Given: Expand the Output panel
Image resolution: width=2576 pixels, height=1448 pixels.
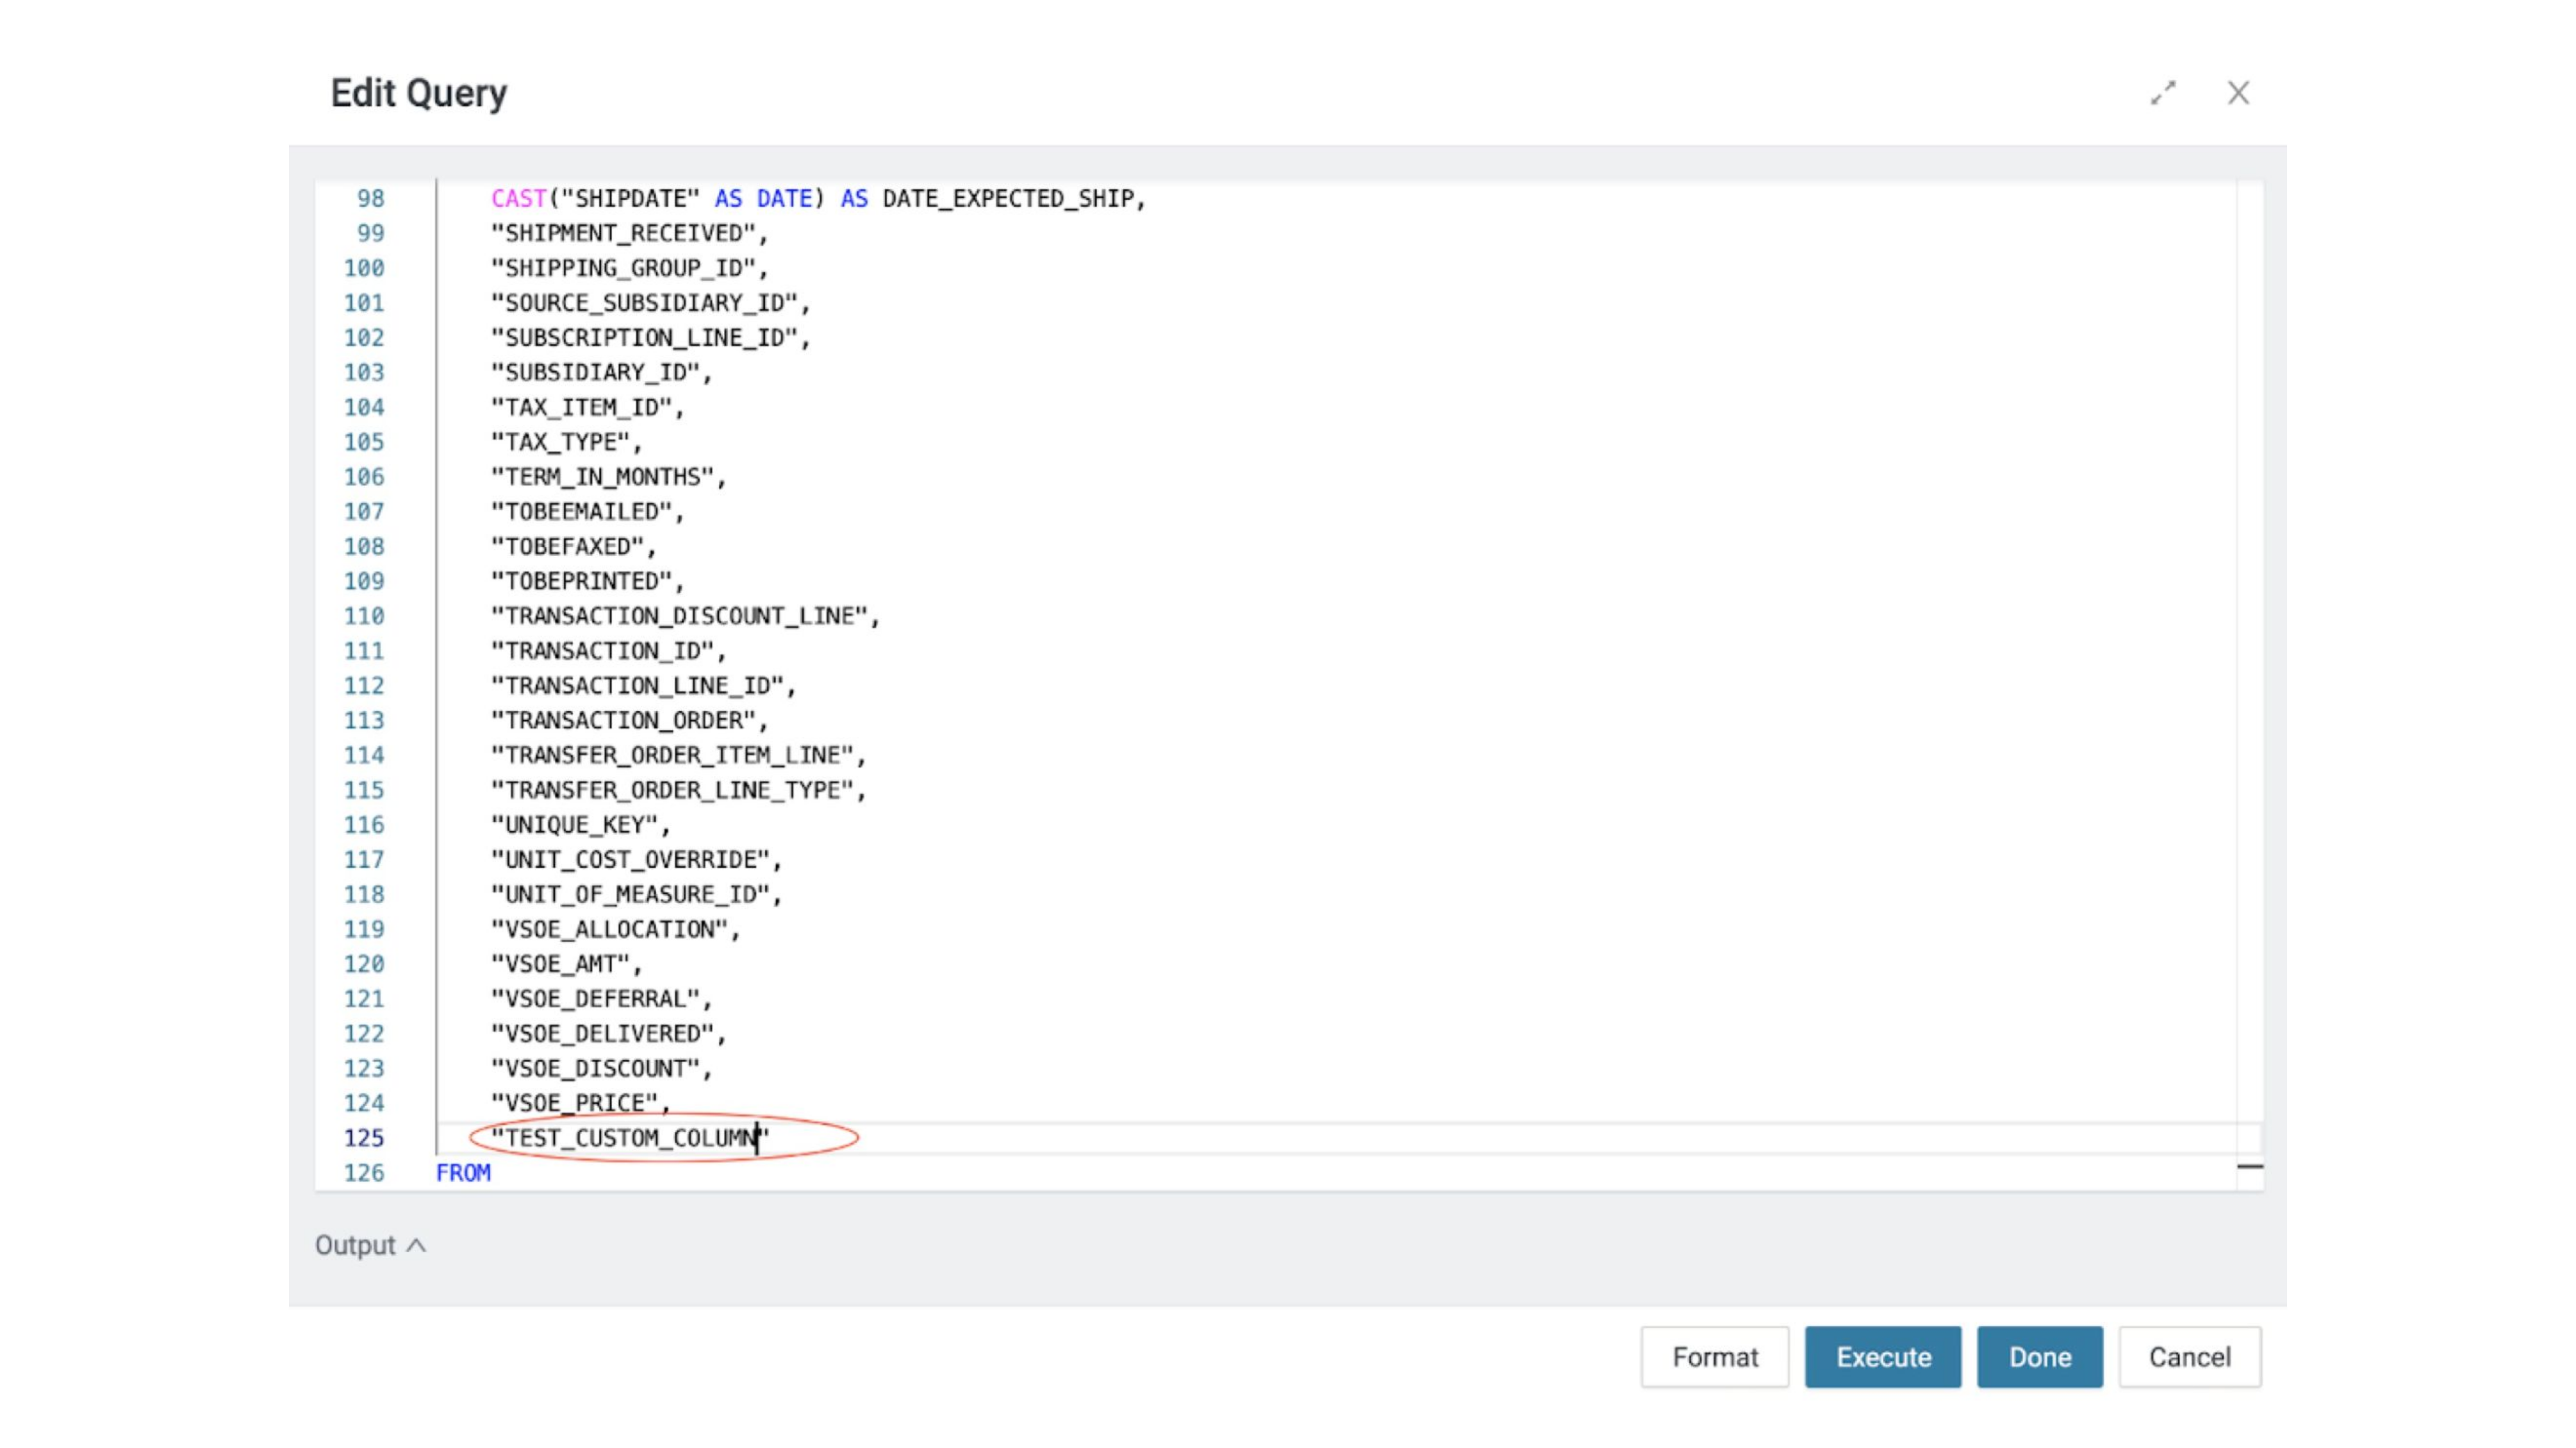Looking at the screenshot, I should (x=371, y=1245).
